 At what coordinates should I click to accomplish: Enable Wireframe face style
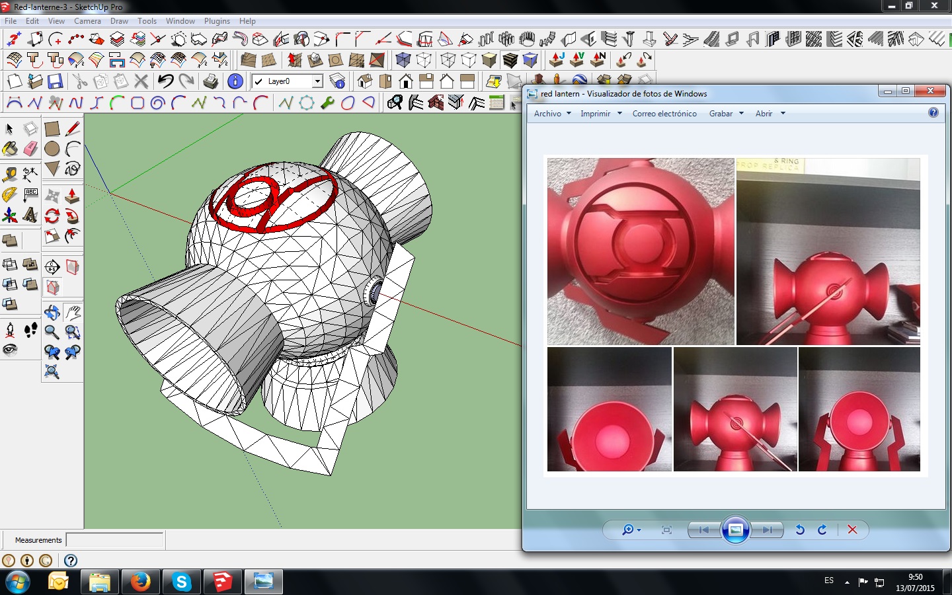point(448,61)
